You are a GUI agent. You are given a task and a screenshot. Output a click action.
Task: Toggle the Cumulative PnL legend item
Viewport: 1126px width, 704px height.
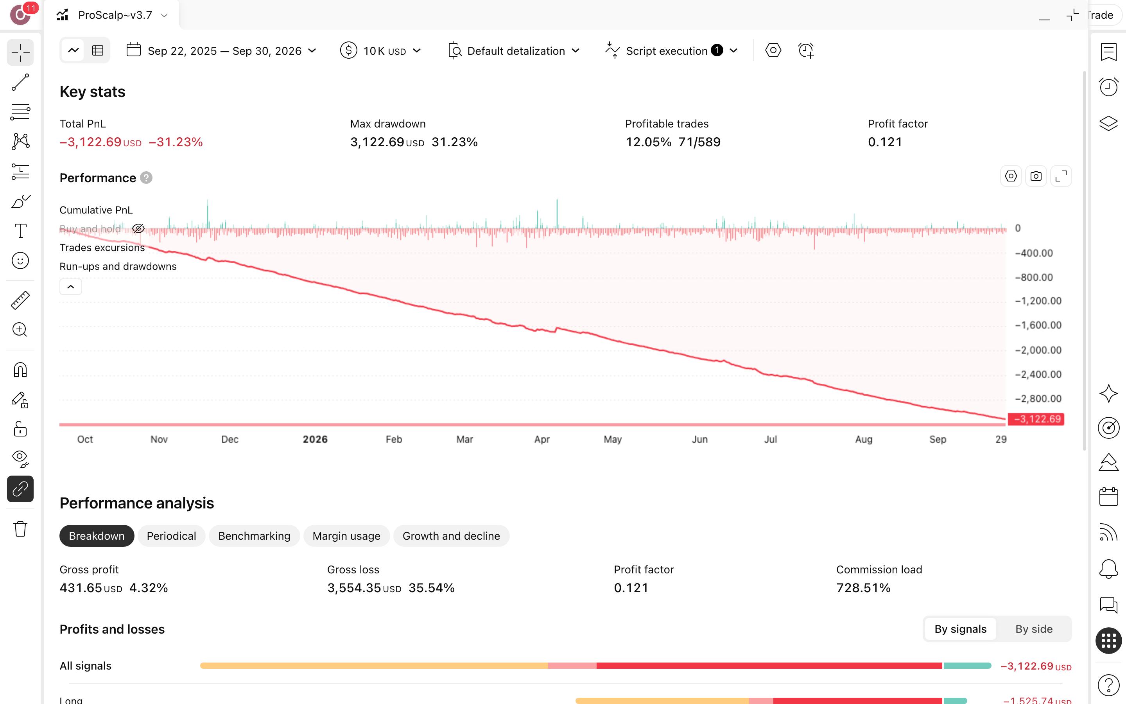pyautogui.click(x=96, y=210)
